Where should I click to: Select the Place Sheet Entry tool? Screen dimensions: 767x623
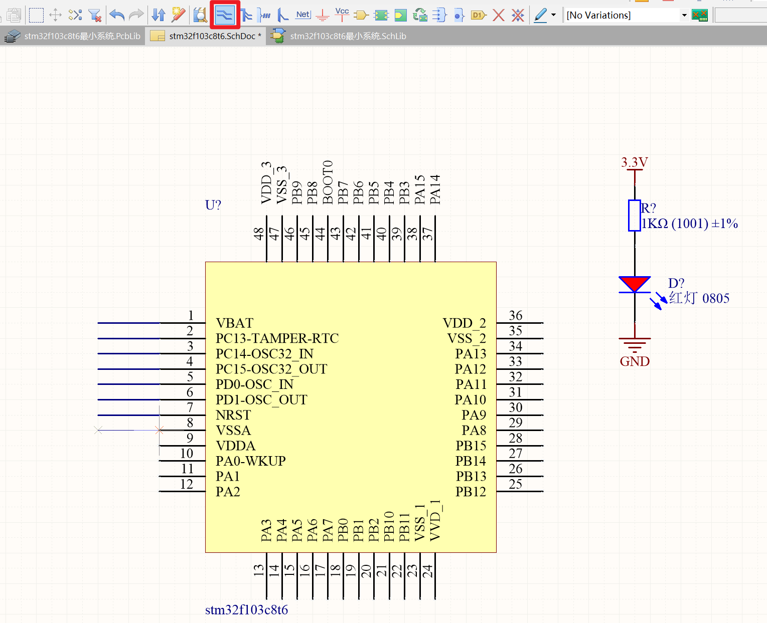click(x=400, y=15)
